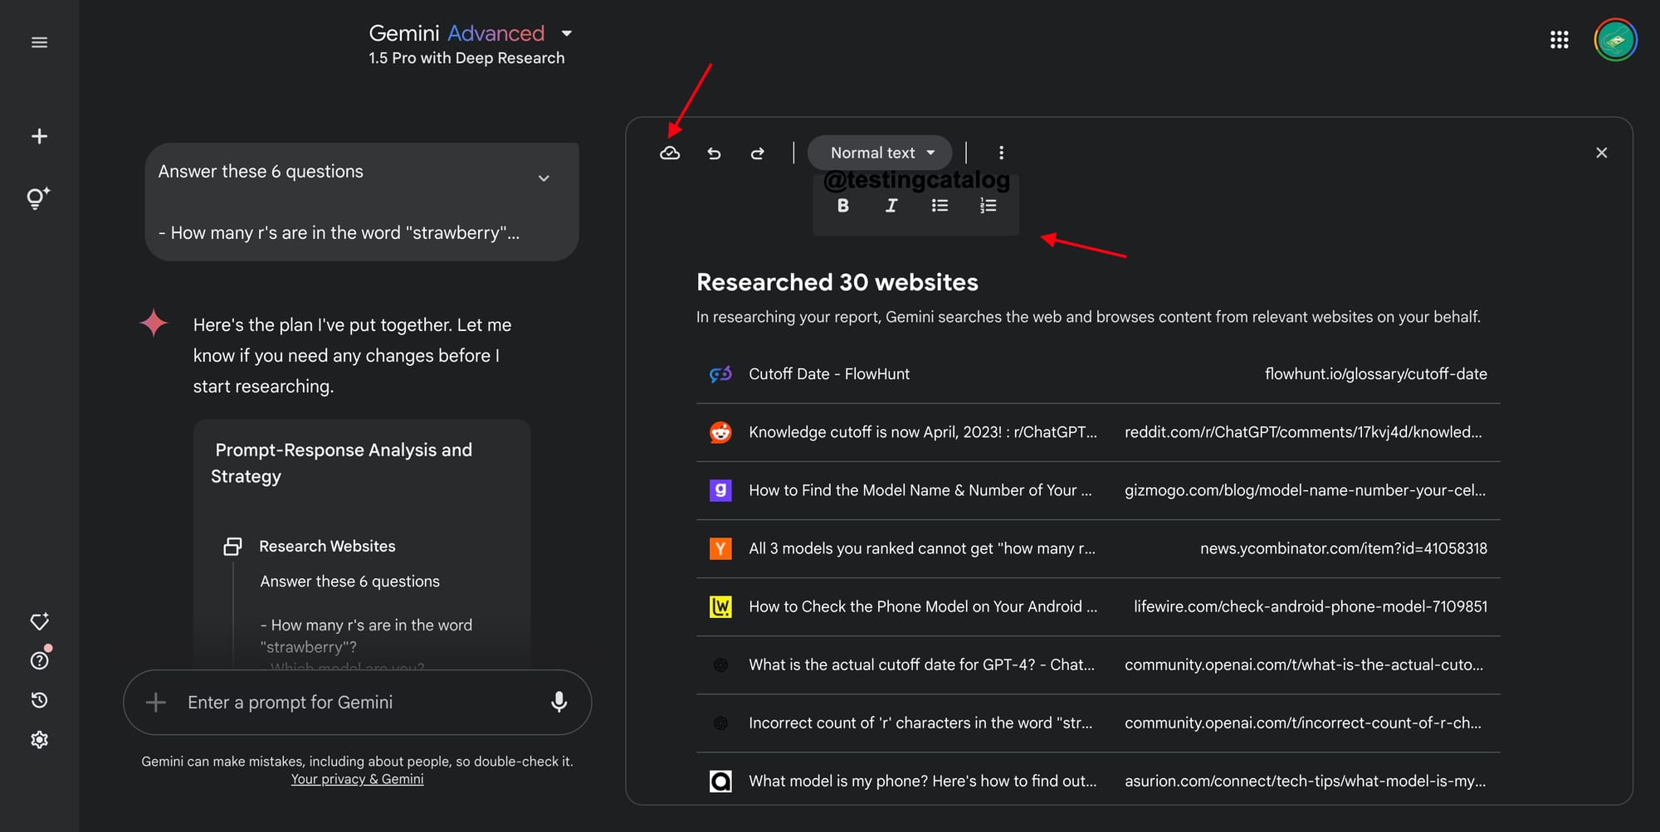This screenshot has height=832, width=1660.
Task: Expand the "Answer these 6 questions" prompt
Action: click(x=544, y=178)
